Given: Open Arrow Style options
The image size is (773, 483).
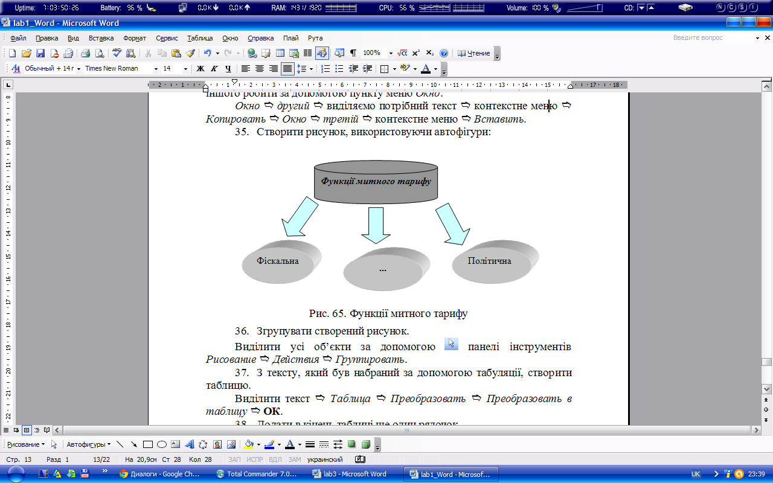Looking at the screenshot, I should [x=338, y=444].
